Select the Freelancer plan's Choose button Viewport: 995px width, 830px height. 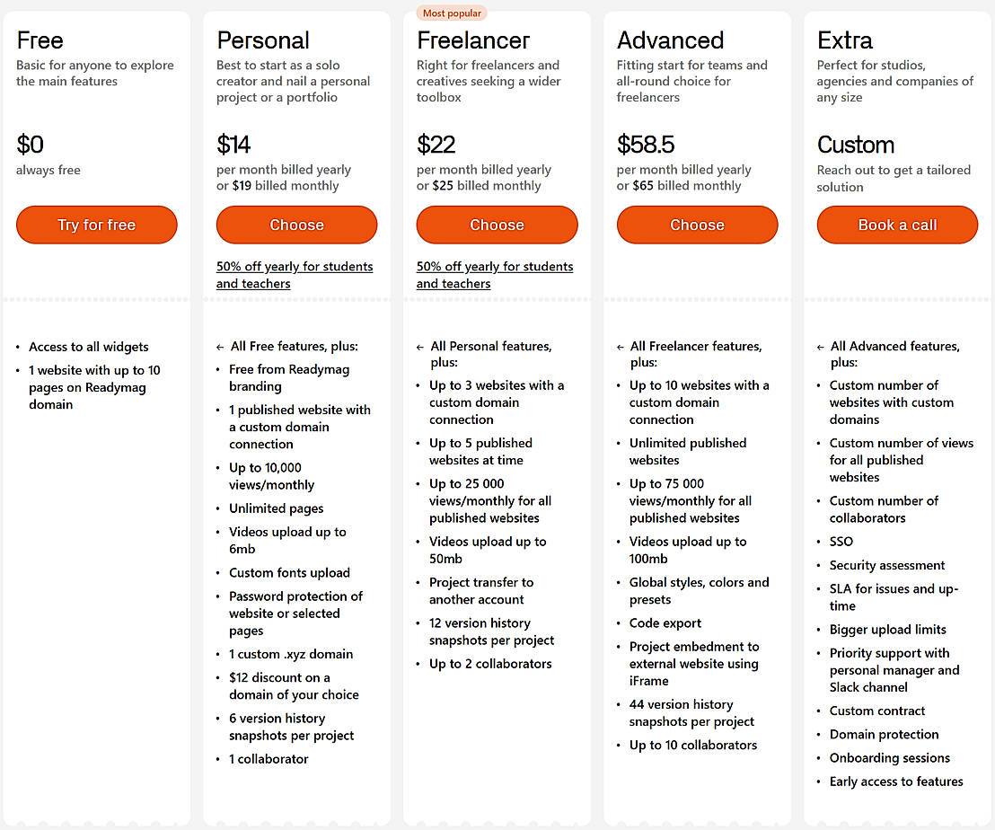pos(497,225)
